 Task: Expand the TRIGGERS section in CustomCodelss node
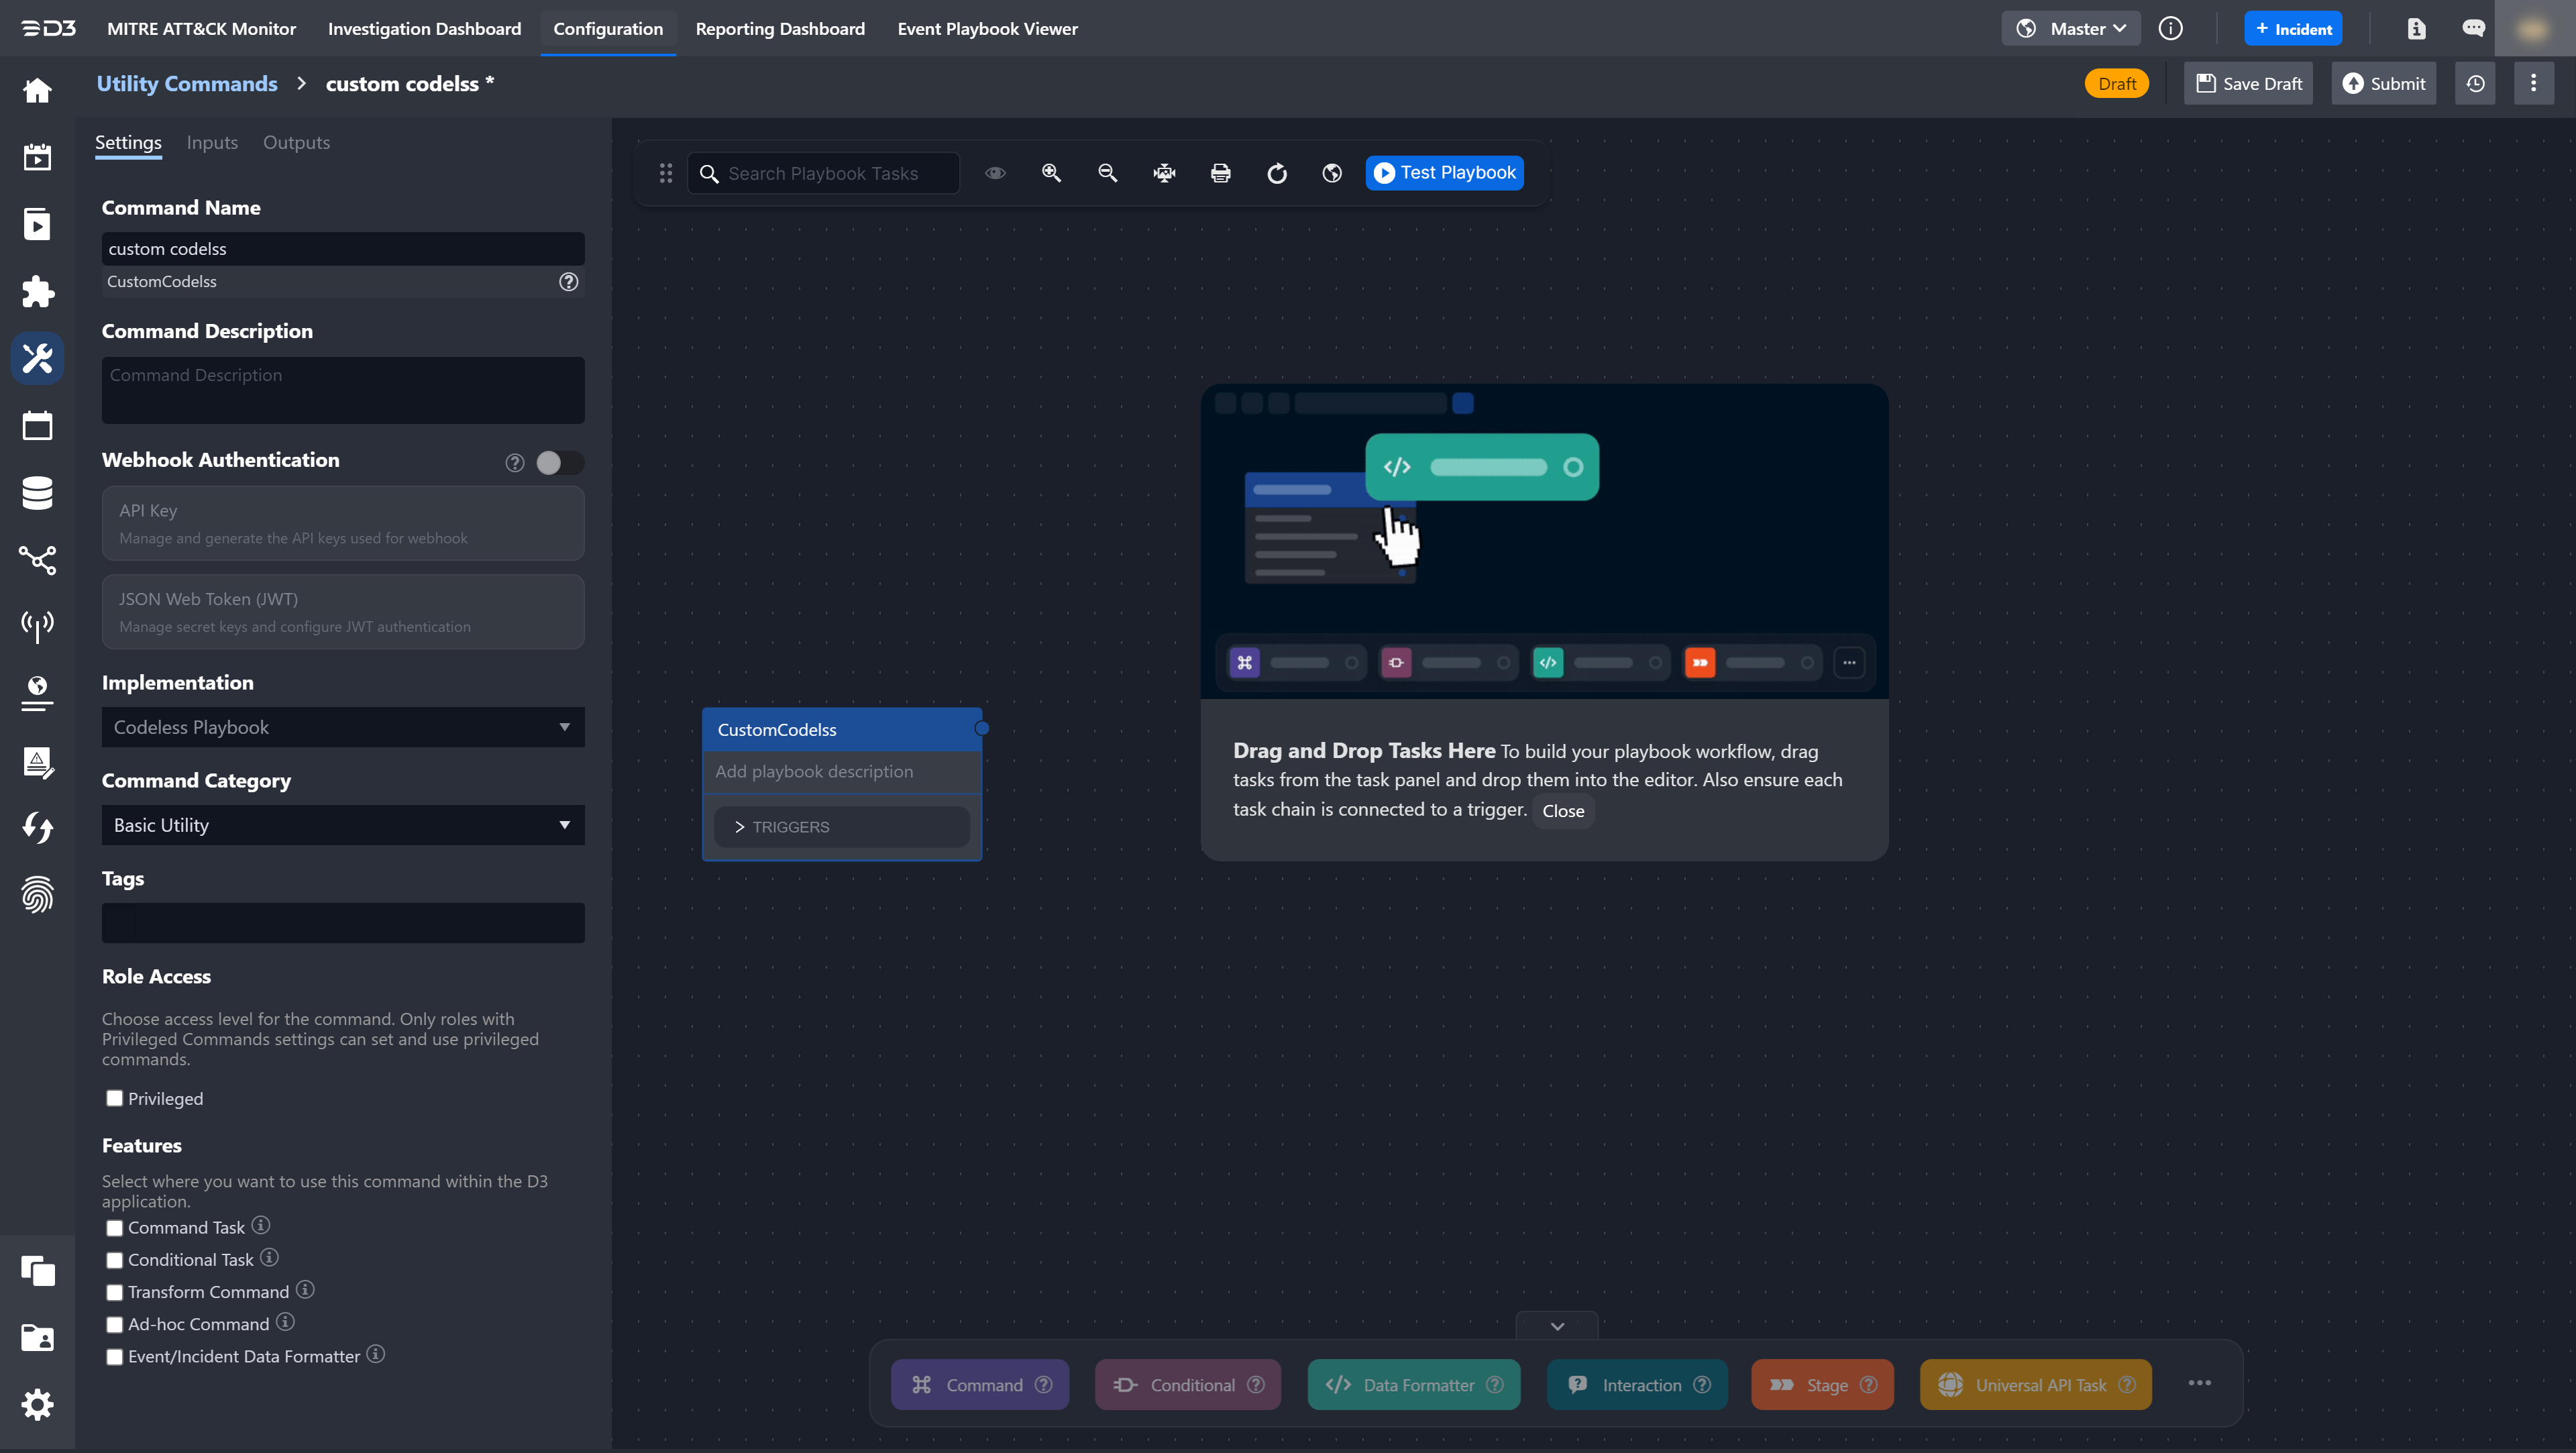(841, 827)
